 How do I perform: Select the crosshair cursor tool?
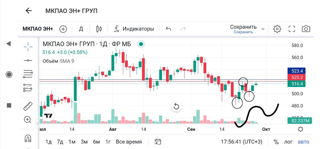tap(28, 46)
